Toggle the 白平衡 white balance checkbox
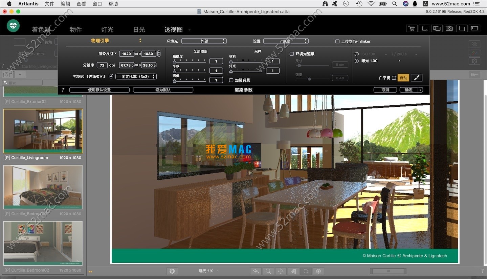 click(394, 78)
